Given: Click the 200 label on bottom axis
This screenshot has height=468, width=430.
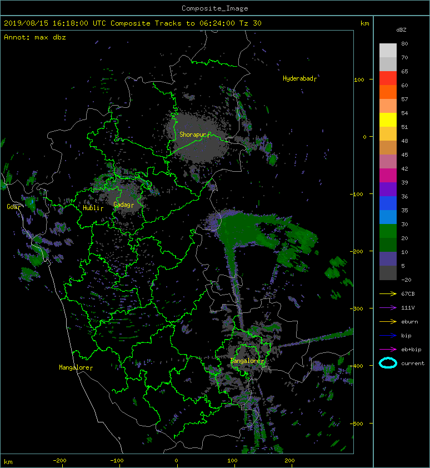Looking at the screenshot, I should pyautogui.click(x=290, y=461).
